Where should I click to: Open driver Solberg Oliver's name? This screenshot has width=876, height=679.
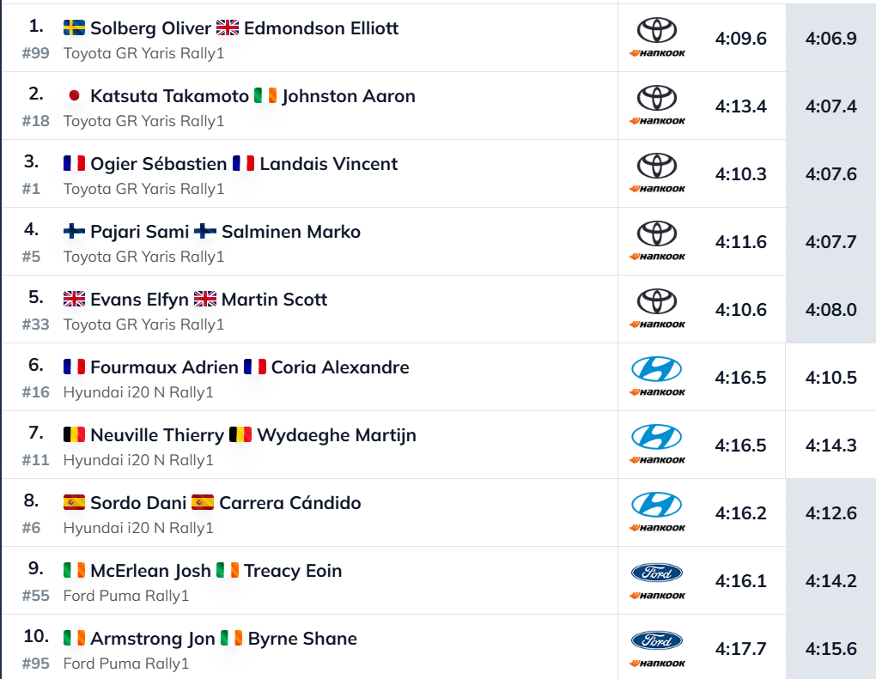(150, 28)
